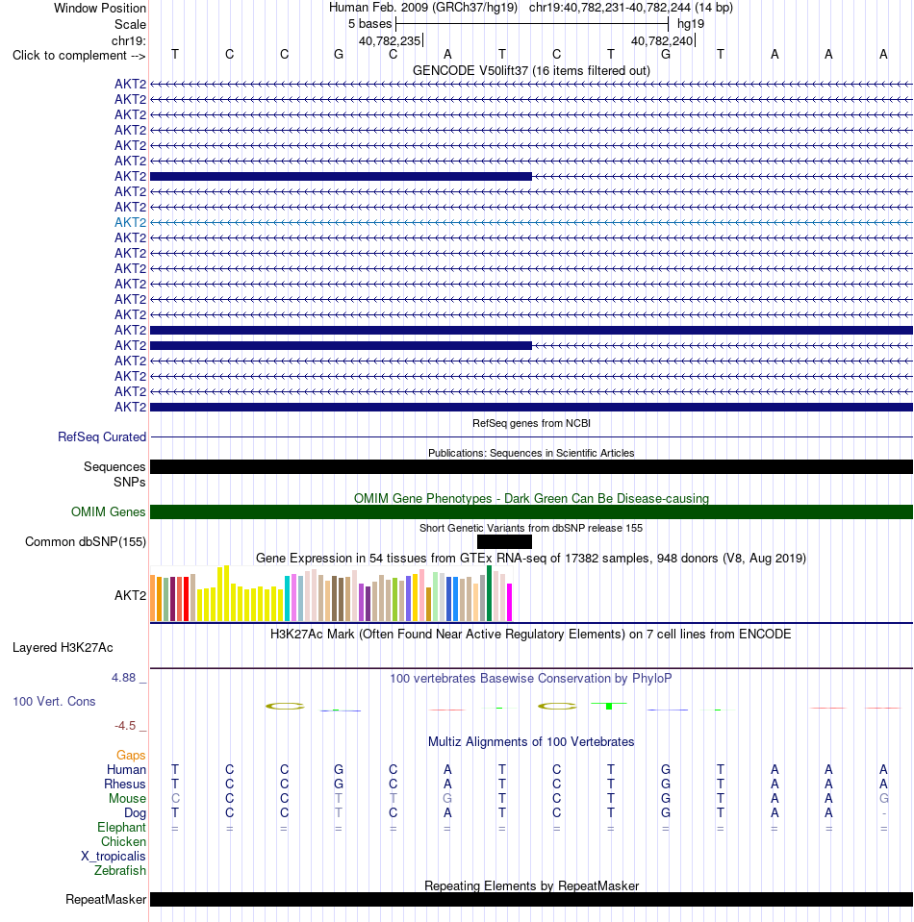Select the 'Human Feb. 2009 (GRCh37/hg19)' assembly text
914x922 pixels.
pos(423,8)
